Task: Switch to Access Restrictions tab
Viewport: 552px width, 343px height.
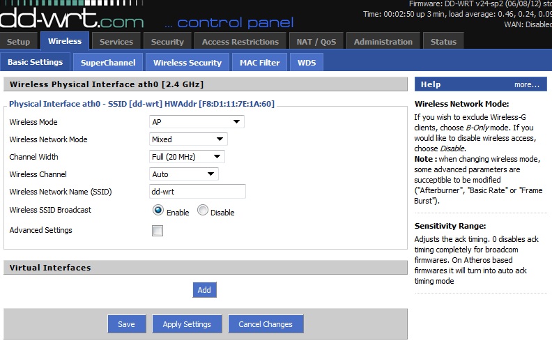Action: pos(240,42)
